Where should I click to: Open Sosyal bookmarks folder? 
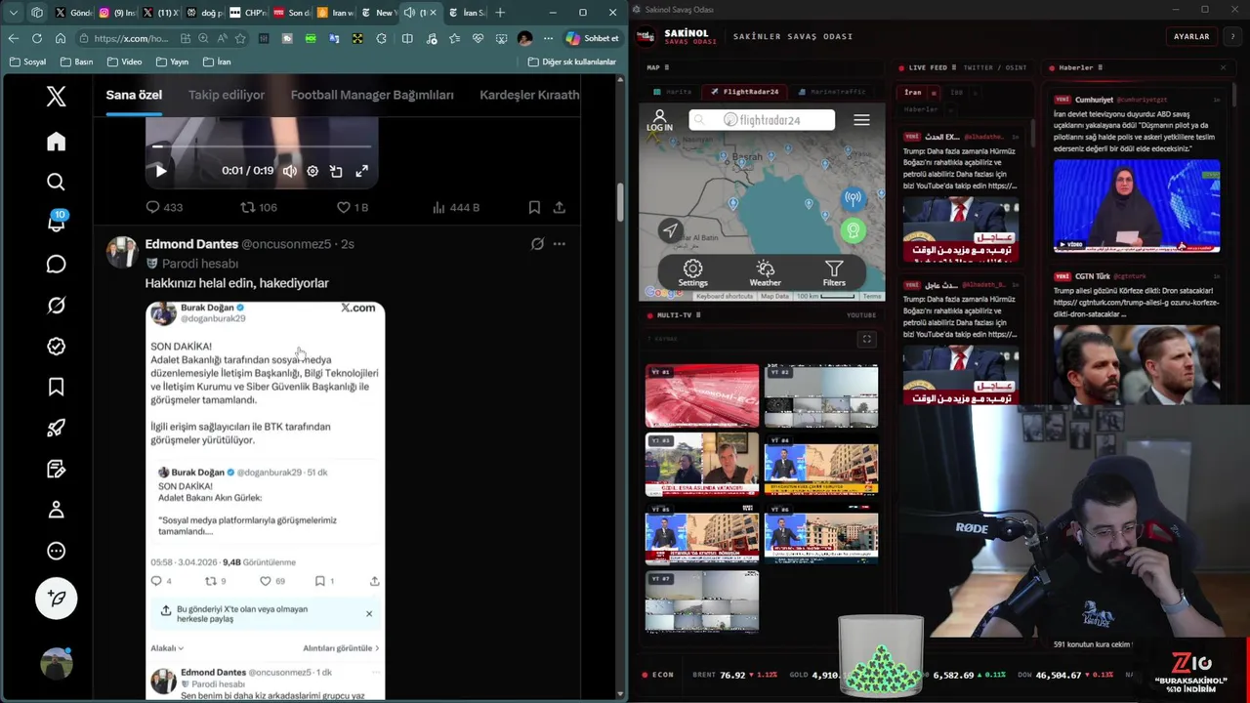[x=27, y=62]
